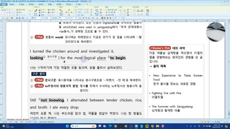Click the vertical scrollbar
Viewport: 230px width, 129px height.
229,70
